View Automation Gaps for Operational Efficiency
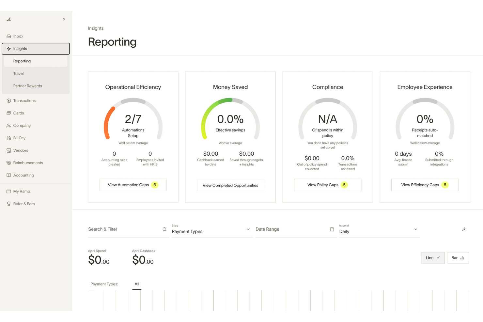 coord(133,185)
